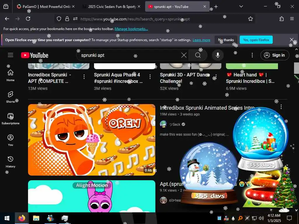Click the page vertical scrollbar thumb
Viewport: 299px width, 224px height.
tap(296, 68)
